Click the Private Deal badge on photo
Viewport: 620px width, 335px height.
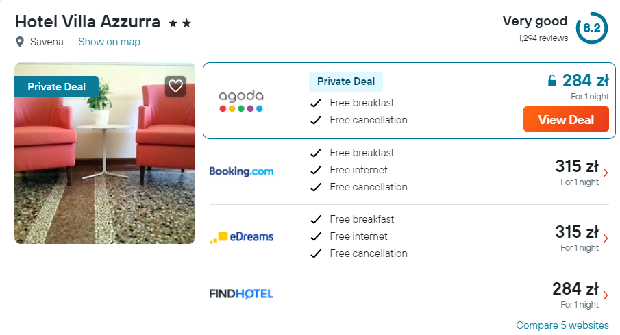coord(56,87)
